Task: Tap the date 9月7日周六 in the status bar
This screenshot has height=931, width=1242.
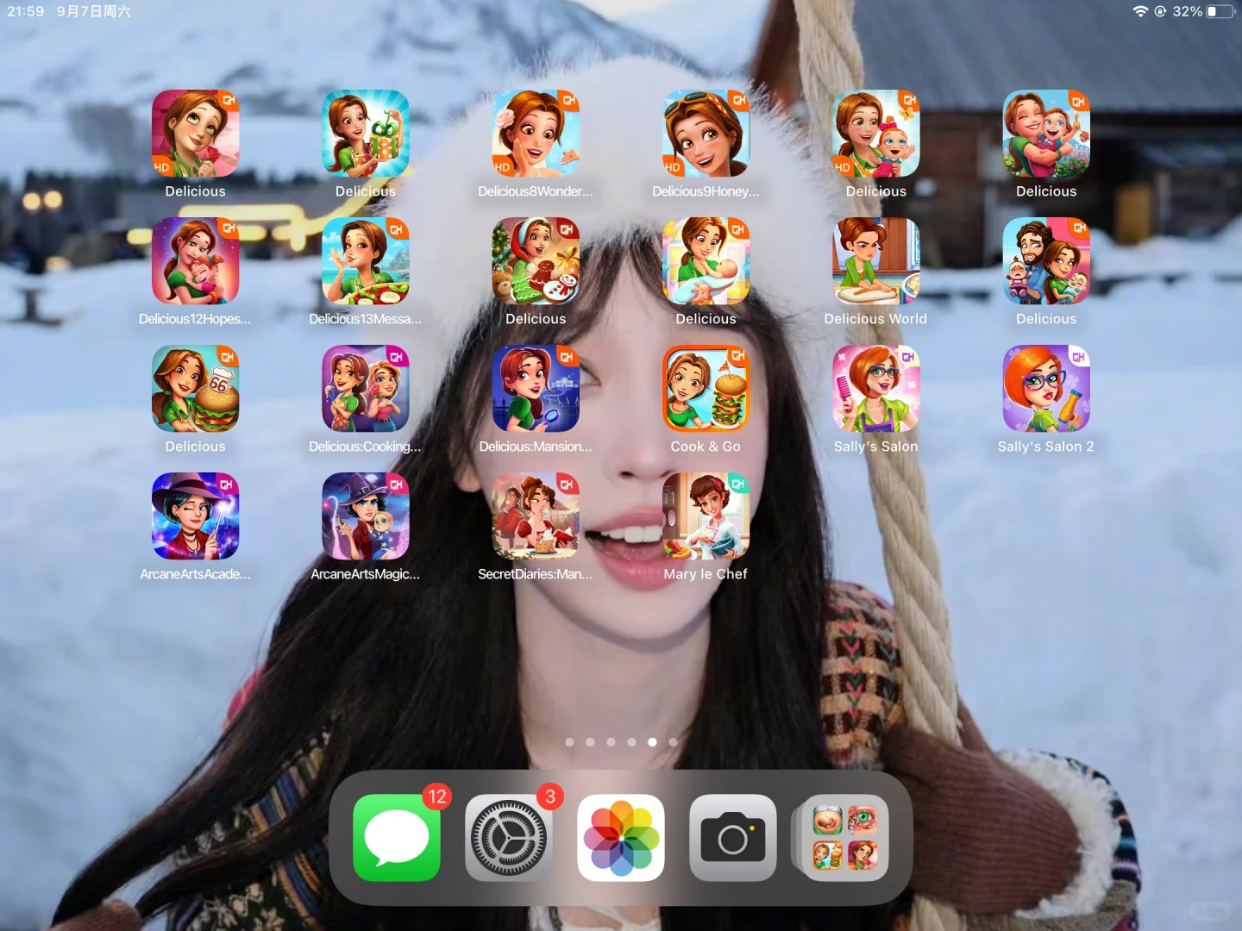Action: pyautogui.click(x=94, y=11)
